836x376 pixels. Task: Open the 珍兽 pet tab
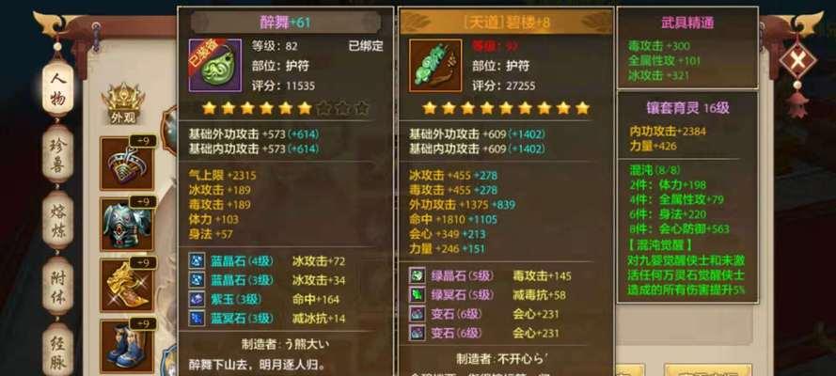(x=58, y=155)
